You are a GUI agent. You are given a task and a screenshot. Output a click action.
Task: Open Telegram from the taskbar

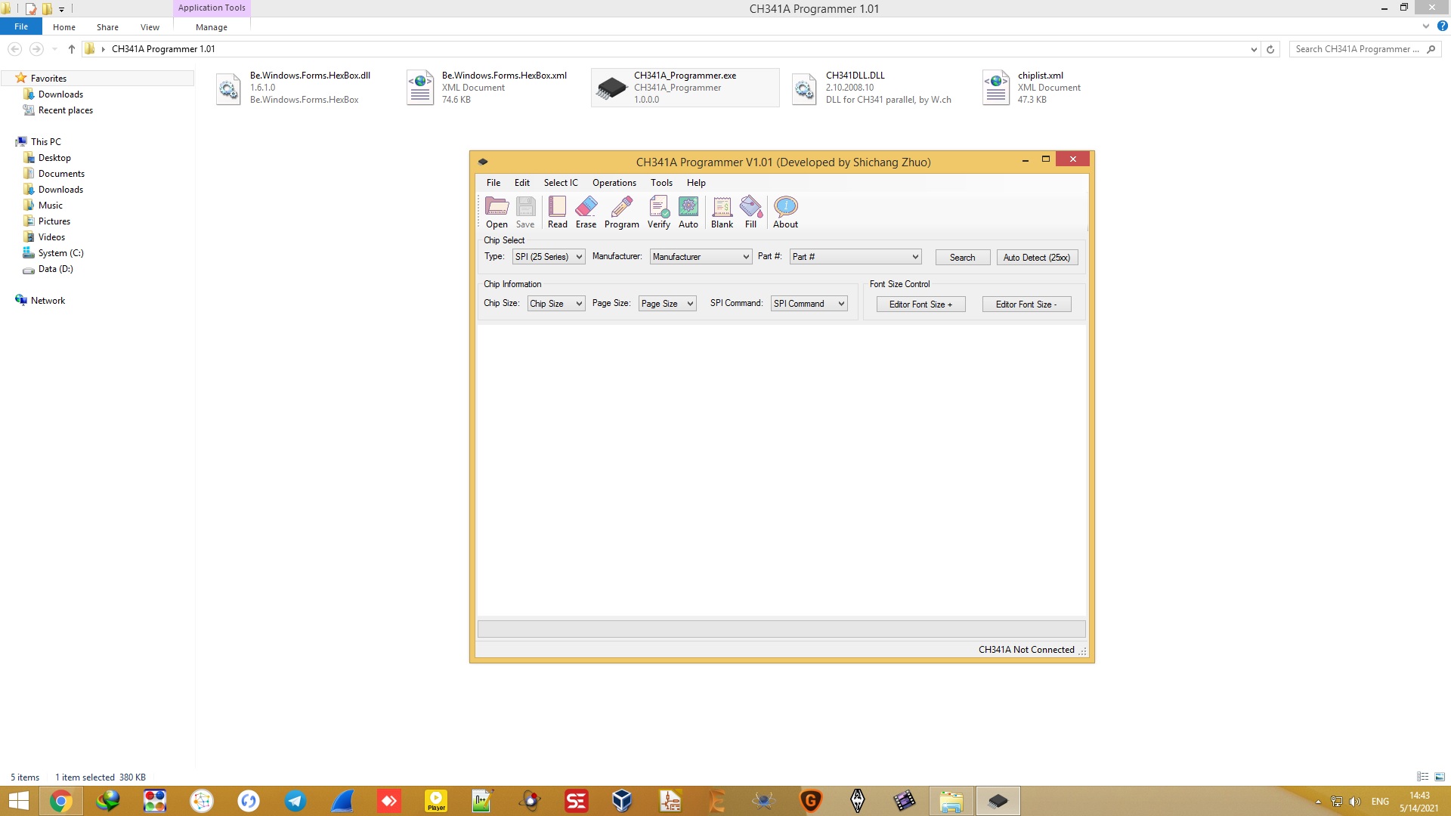click(x=295, y=801)
